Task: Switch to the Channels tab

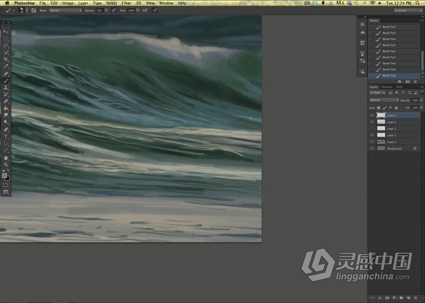Action: (x=387, y=87)
